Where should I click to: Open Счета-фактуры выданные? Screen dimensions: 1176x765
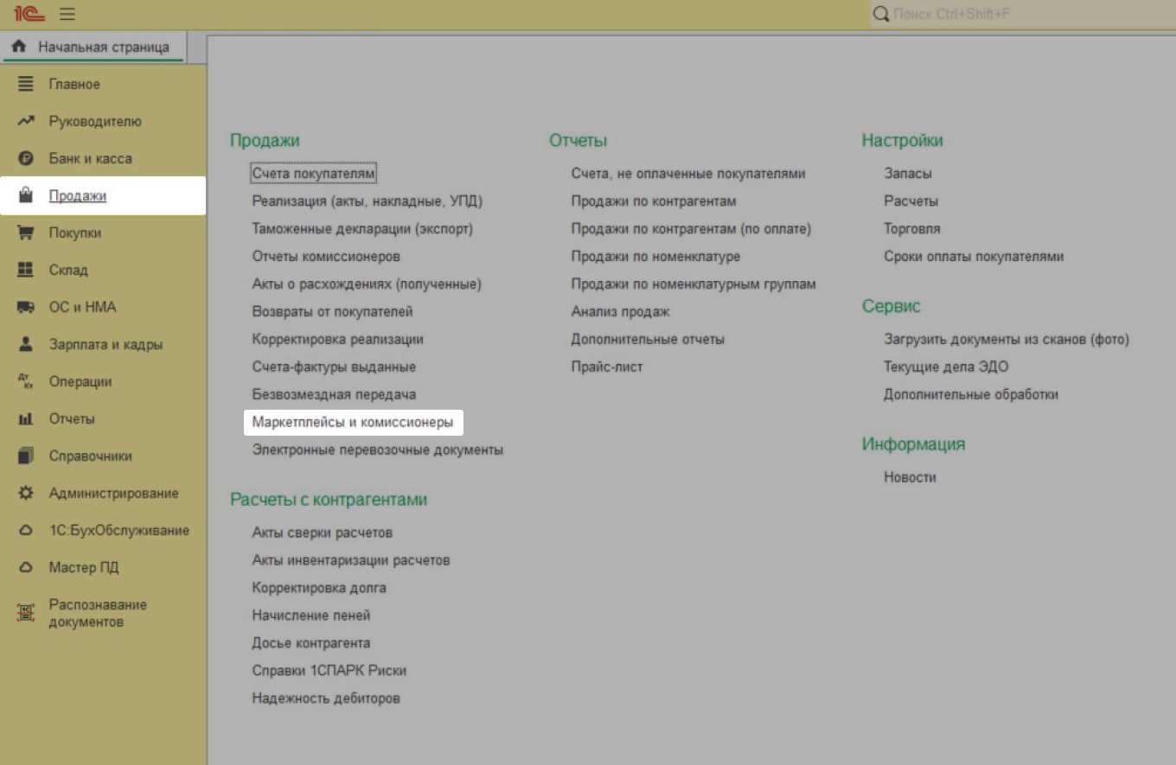point(334,367)
